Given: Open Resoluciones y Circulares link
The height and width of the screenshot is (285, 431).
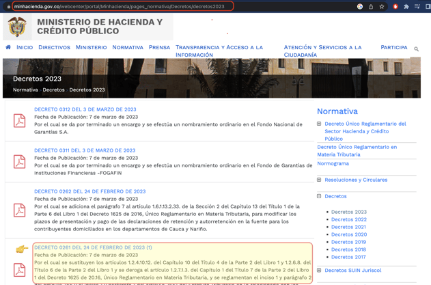Looking at the screenshot, I should [x=356, y=180].
